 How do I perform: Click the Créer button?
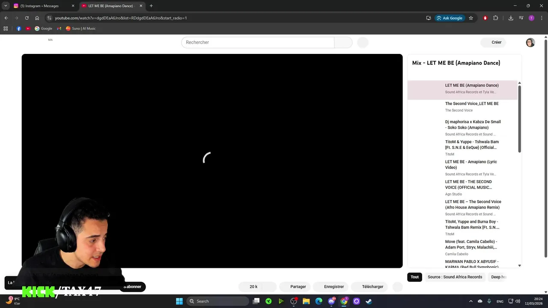pyautogui.click(x=494, y=42)
